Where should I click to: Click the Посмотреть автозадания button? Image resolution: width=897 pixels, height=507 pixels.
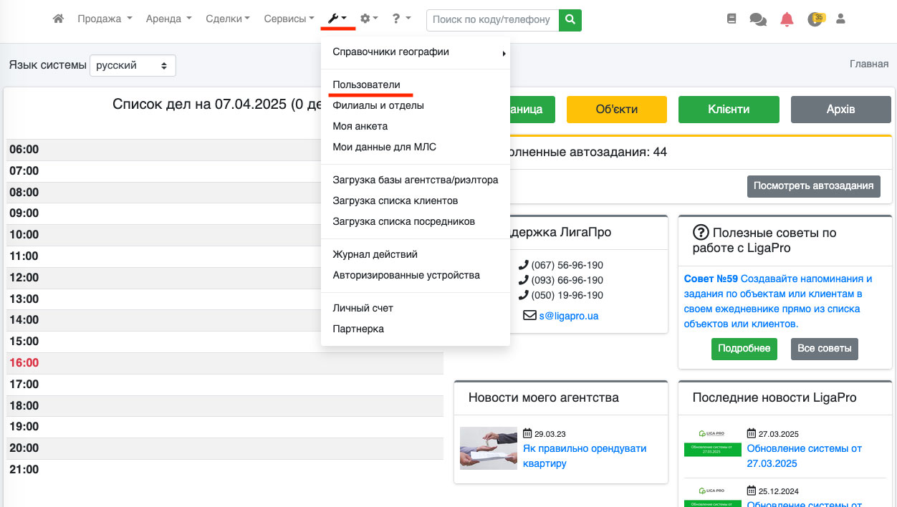point(813,186)
